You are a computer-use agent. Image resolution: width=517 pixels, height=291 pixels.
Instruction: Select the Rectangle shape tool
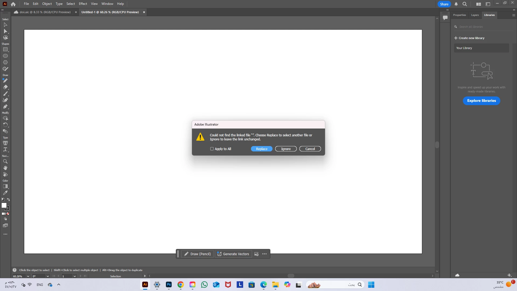pyautogui.click(x=5, y=50)
